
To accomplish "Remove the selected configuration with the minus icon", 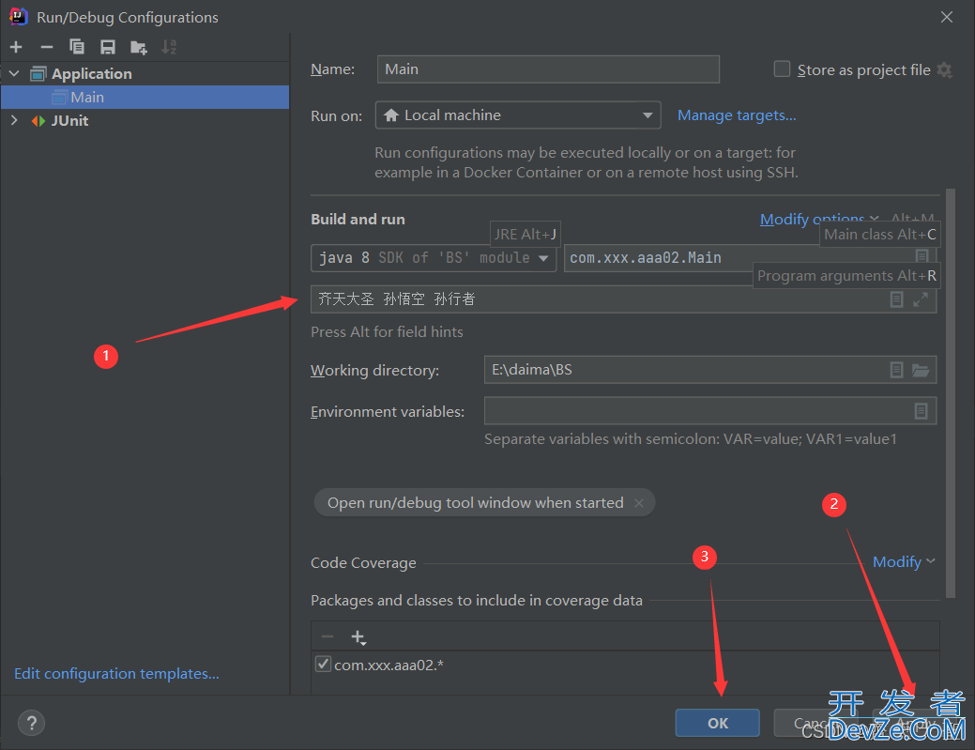I will [x=47, y=47].
